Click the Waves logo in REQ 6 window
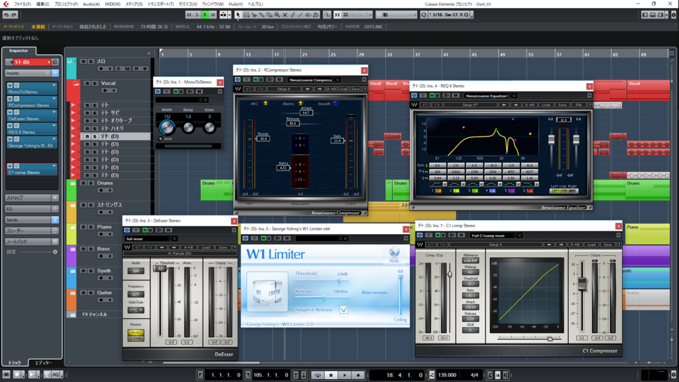 click(x=414, y=105)
